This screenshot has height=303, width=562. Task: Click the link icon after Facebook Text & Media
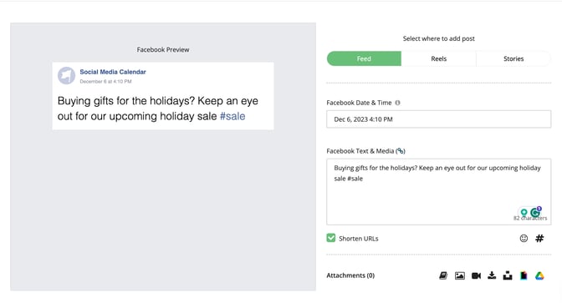(401, 151)
